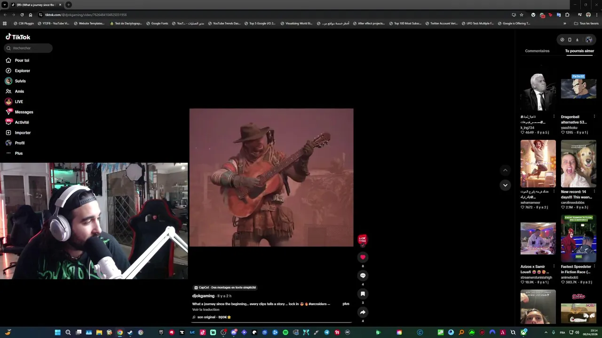
Task: Open animebob5 author link
Action: click(570, 277)
